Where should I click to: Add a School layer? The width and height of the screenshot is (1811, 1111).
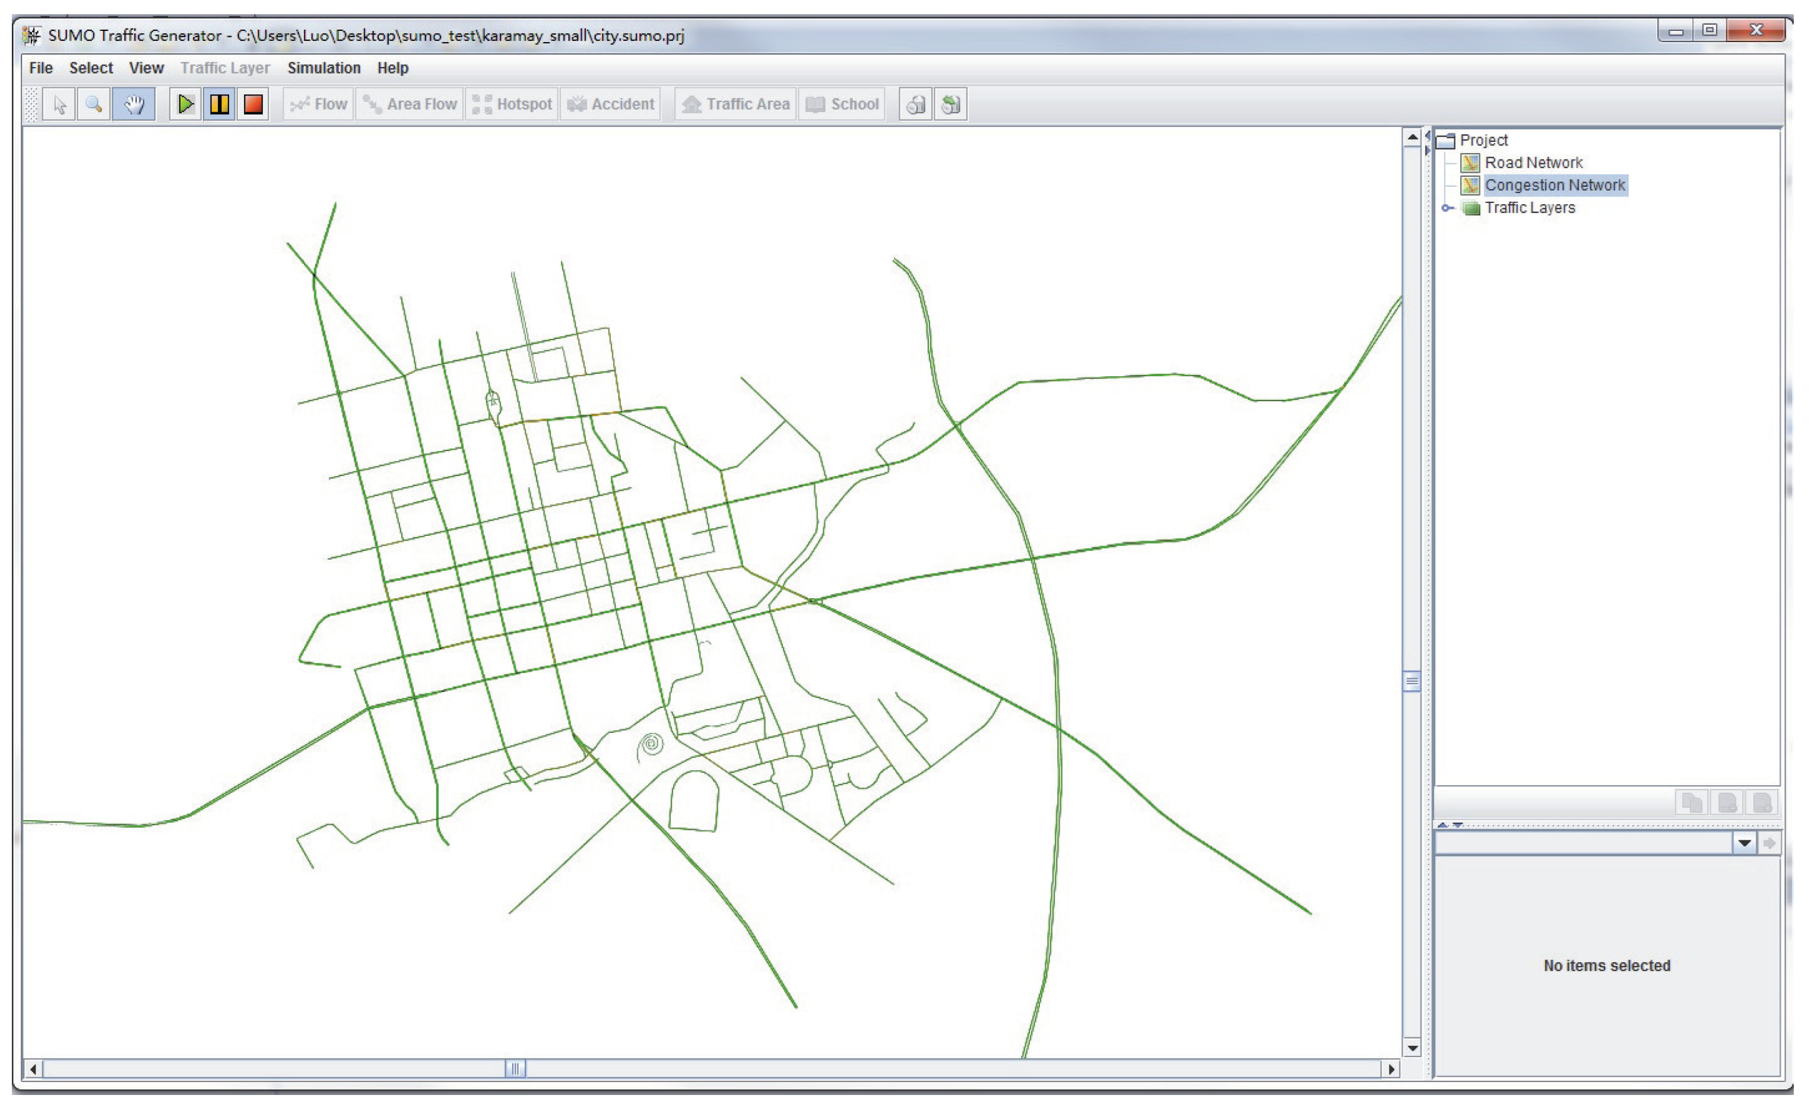842,104
